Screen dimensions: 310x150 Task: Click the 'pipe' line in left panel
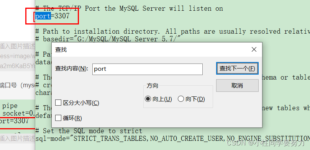[x=10, y=106]
